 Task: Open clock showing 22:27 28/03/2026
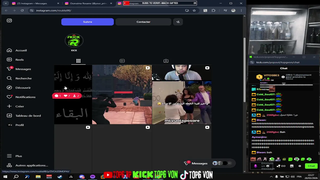coord(311,177)
